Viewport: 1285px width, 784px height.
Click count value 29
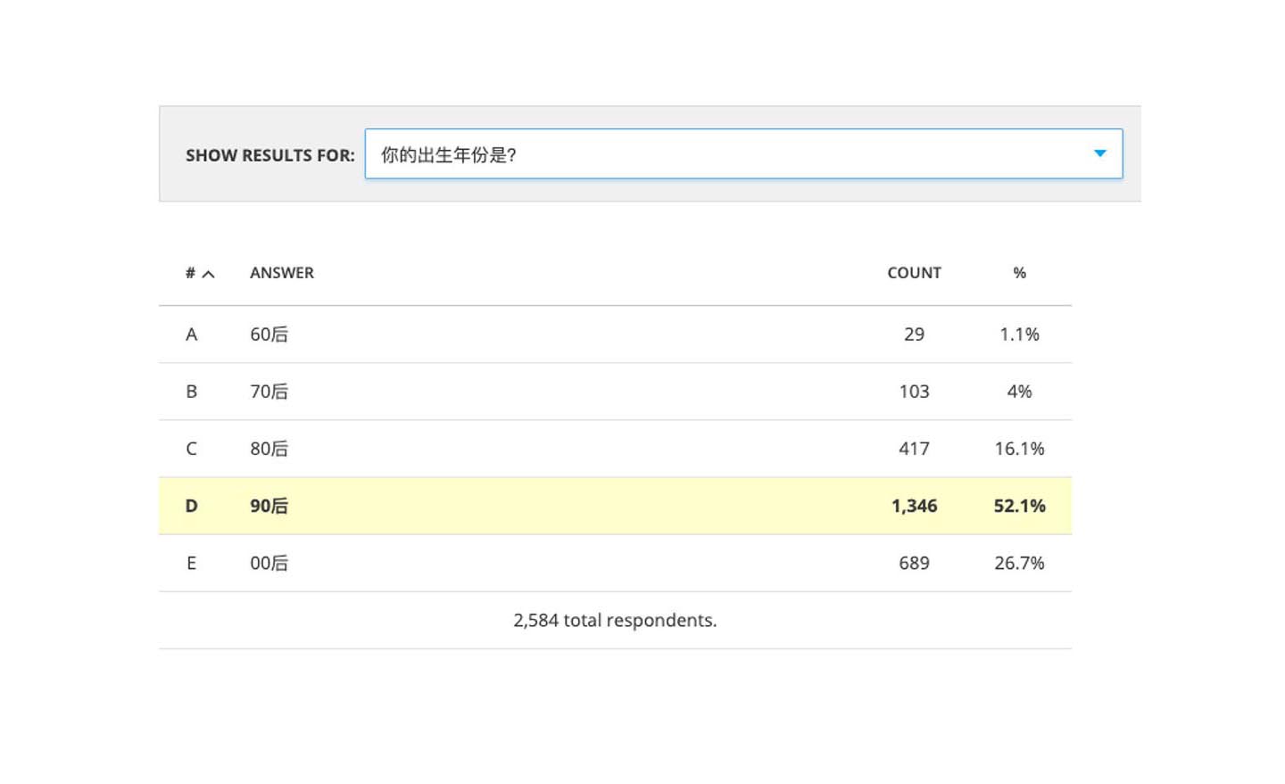tap(914, 334)
